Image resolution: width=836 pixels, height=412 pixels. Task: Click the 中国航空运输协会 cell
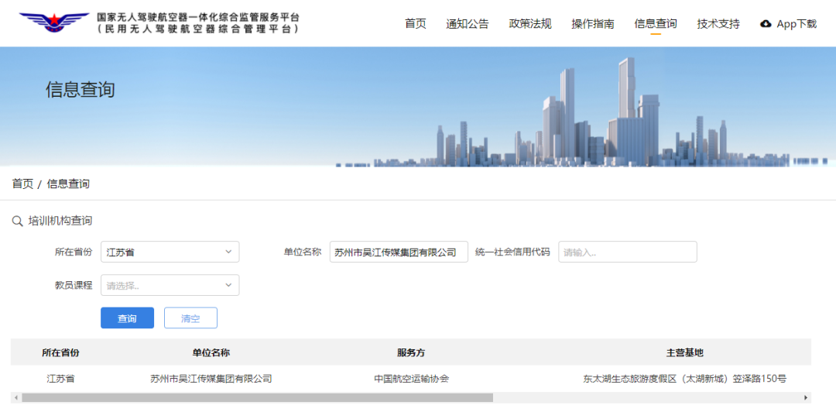(x=411, y=379)
